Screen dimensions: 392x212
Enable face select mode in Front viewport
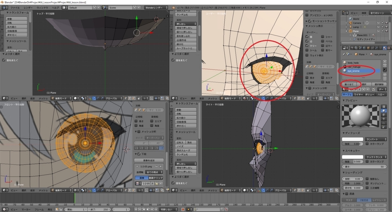coord(134,190)
